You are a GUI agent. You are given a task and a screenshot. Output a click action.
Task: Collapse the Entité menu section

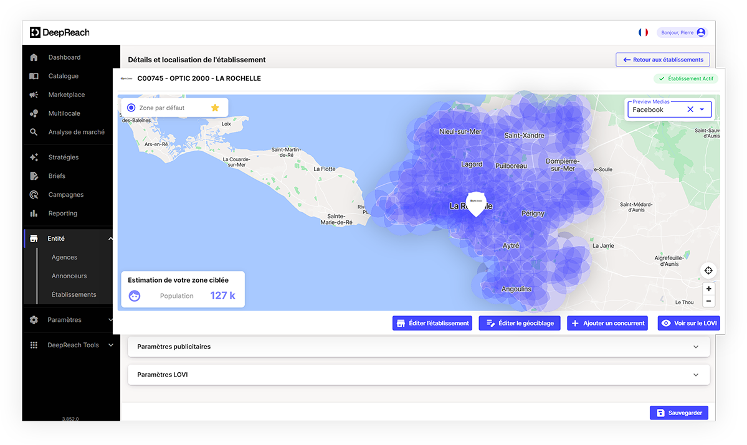tap(110, 238)
